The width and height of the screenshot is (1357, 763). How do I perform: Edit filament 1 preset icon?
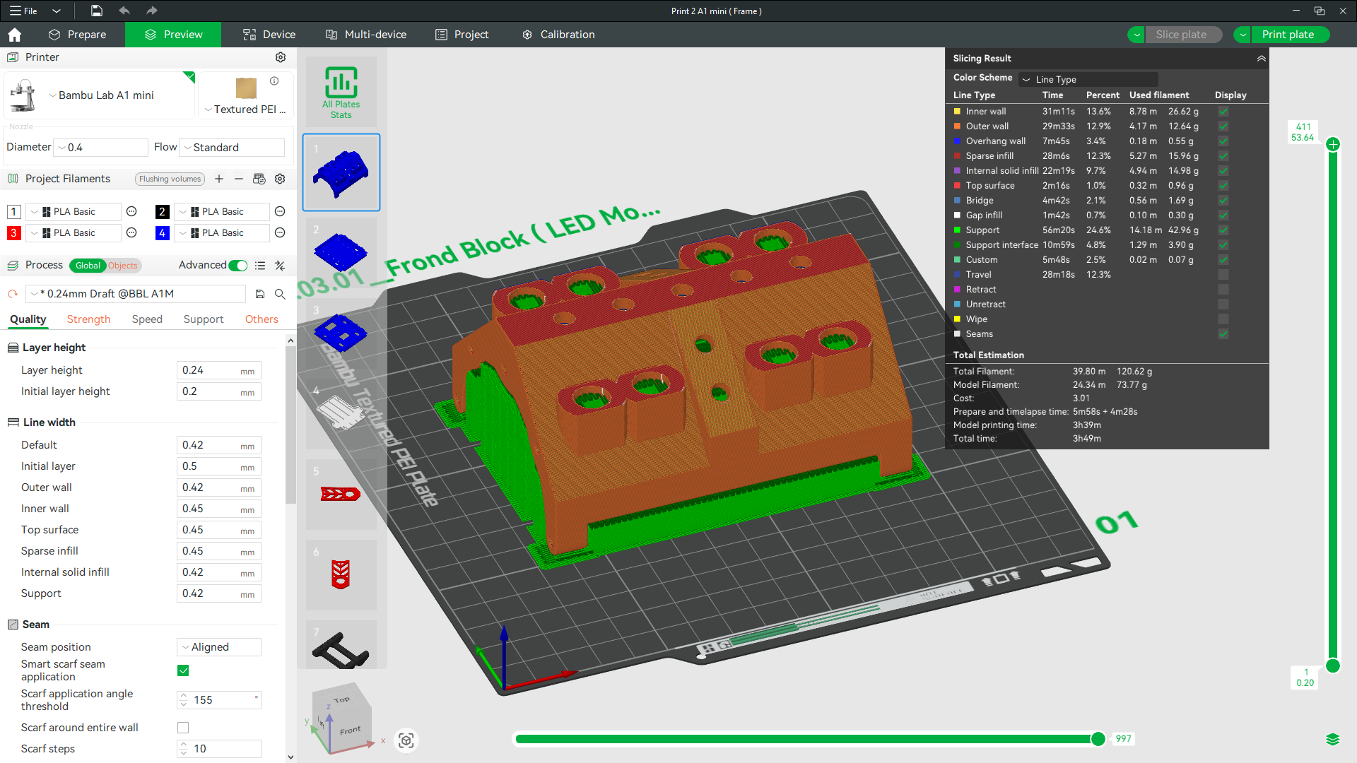coord(131,211)
